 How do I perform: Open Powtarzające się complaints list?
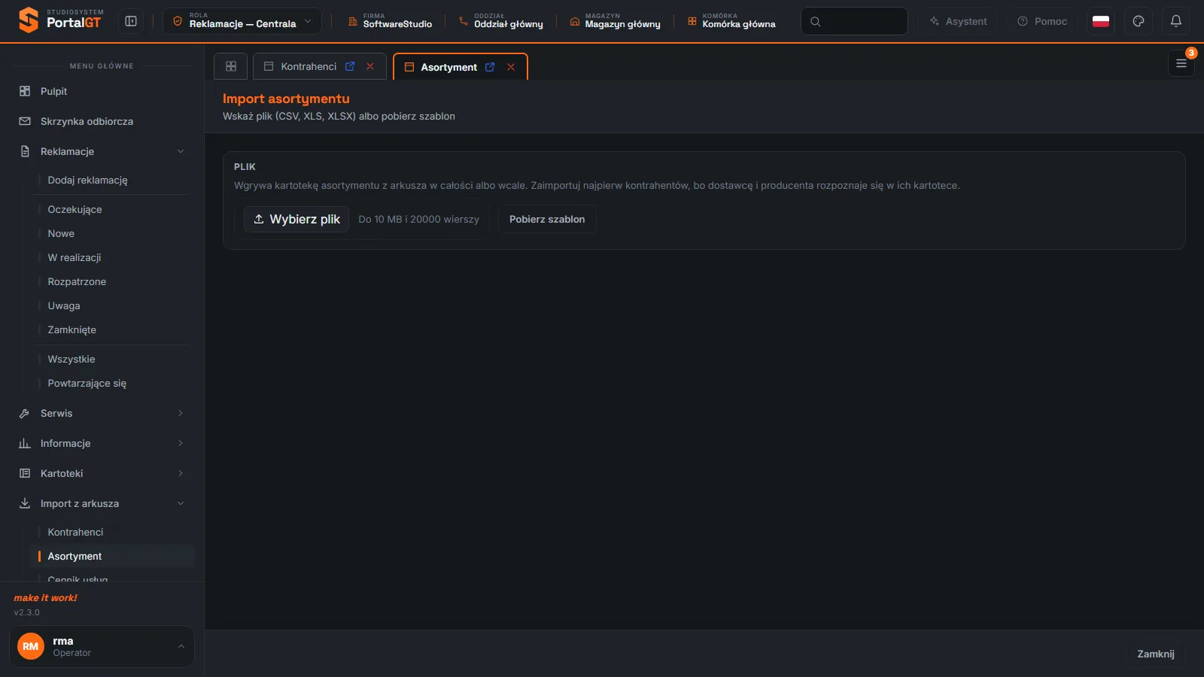pyautogui.click(x=113, y=383)
